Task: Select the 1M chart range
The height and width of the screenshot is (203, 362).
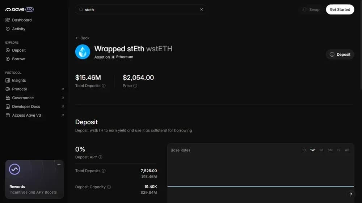Action: 321,150
